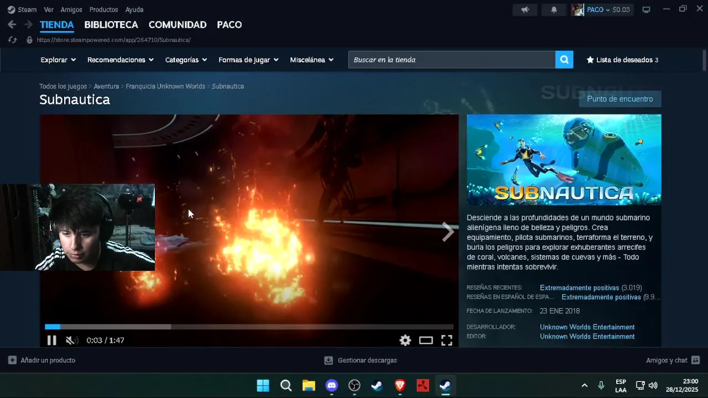Select the store page URL text
Viewport: 708px width, 398px height.
tap(113, 40)
